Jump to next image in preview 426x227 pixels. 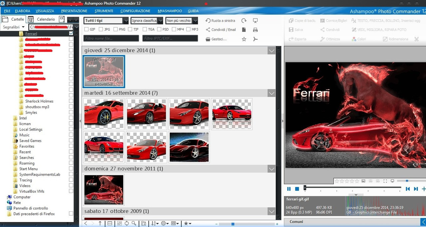416,189
